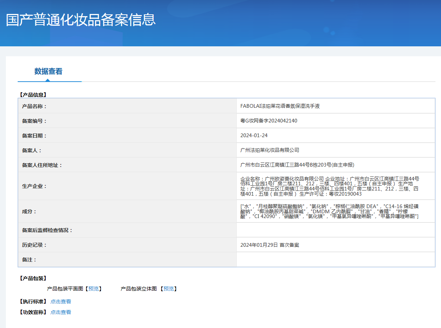
Task: Click the 备案编号 row label
Action: pyautogui.click(x=35, y=121)
